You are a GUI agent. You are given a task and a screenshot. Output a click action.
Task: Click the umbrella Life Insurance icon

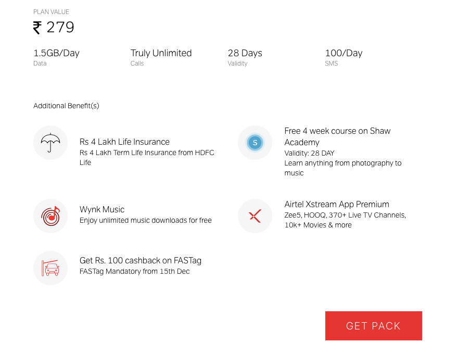pyautogui.click(x=50, y=143)
